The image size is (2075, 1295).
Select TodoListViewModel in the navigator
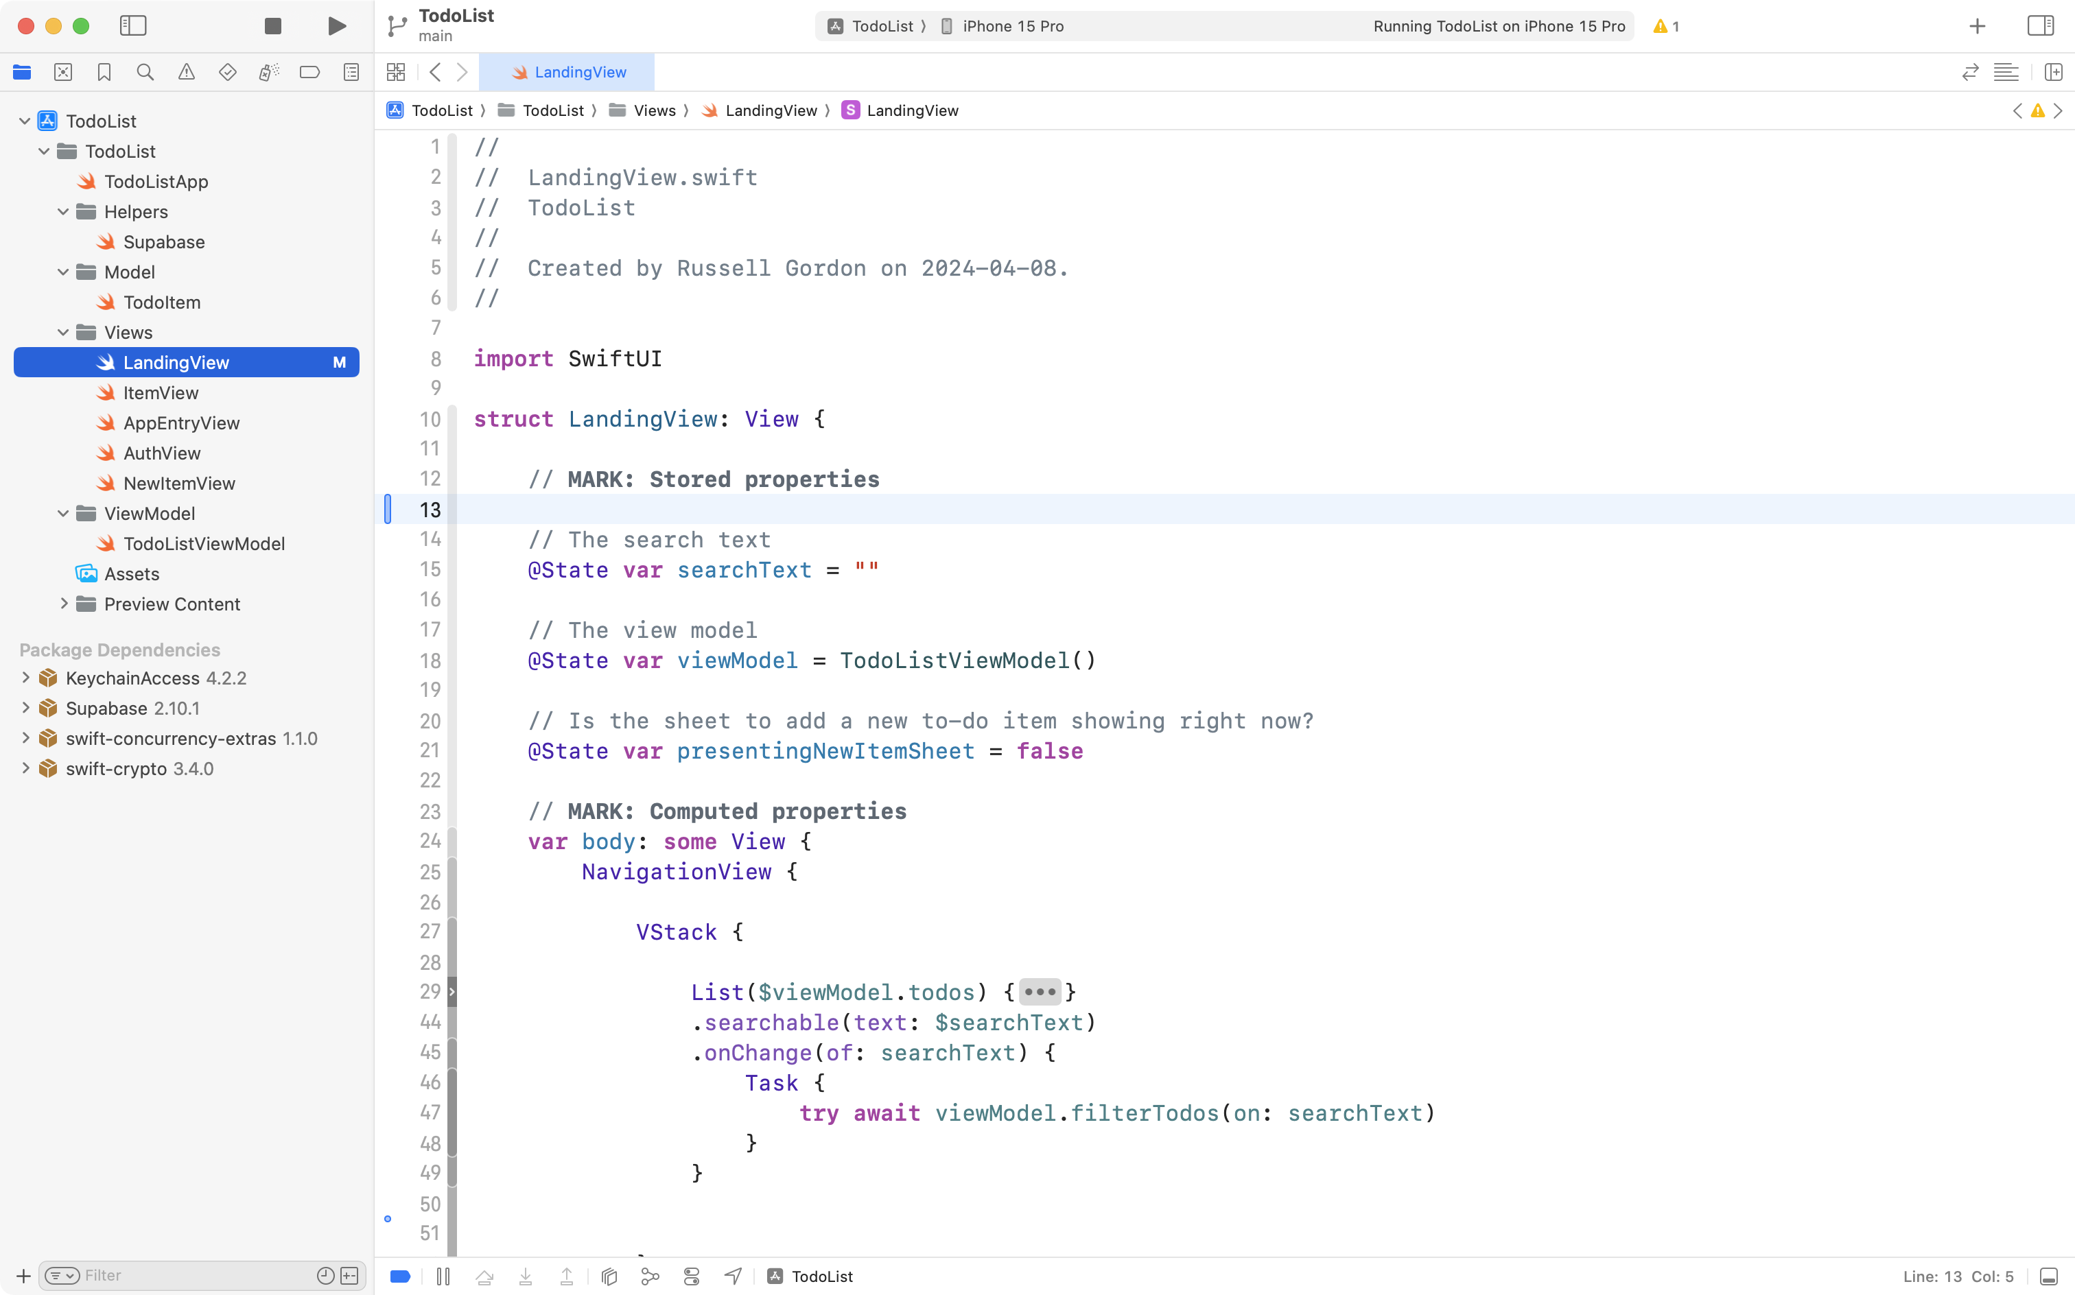204,543
